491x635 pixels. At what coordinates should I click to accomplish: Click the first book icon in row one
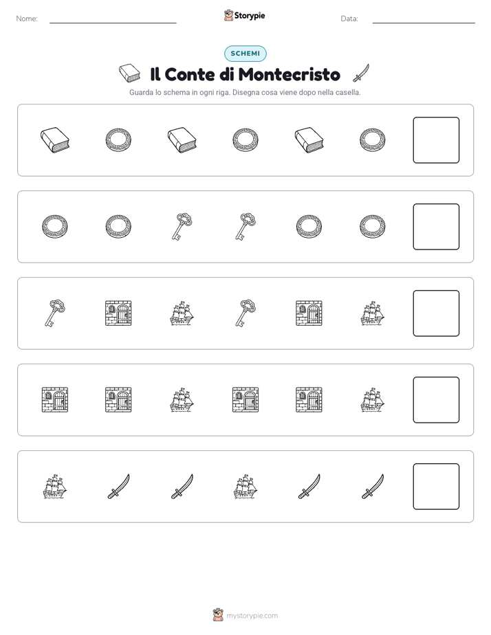pos(55,140)
